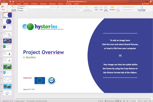Click the text highlight color button
This screenshot has height=102, width=153.
tap(53, 10)
